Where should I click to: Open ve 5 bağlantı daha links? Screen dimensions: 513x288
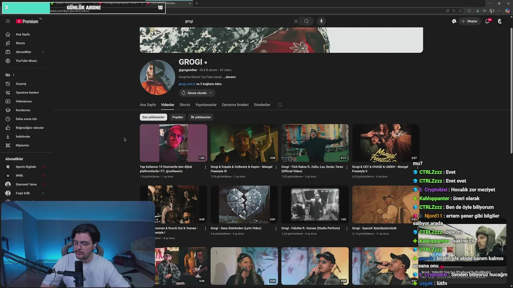pyautogui.click(x=209, y=84)
